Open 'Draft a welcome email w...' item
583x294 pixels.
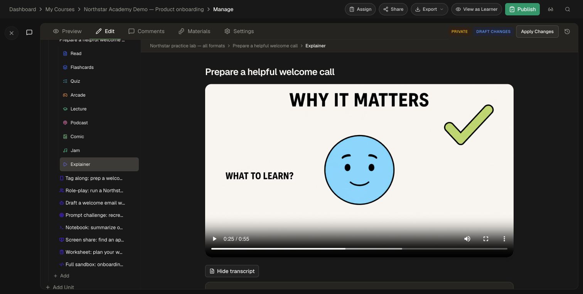pos(94,203)
